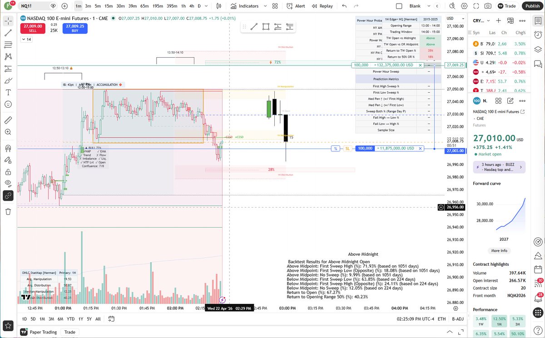Activate the zoom in tool
545x338 pixels.
pos(8,132)
